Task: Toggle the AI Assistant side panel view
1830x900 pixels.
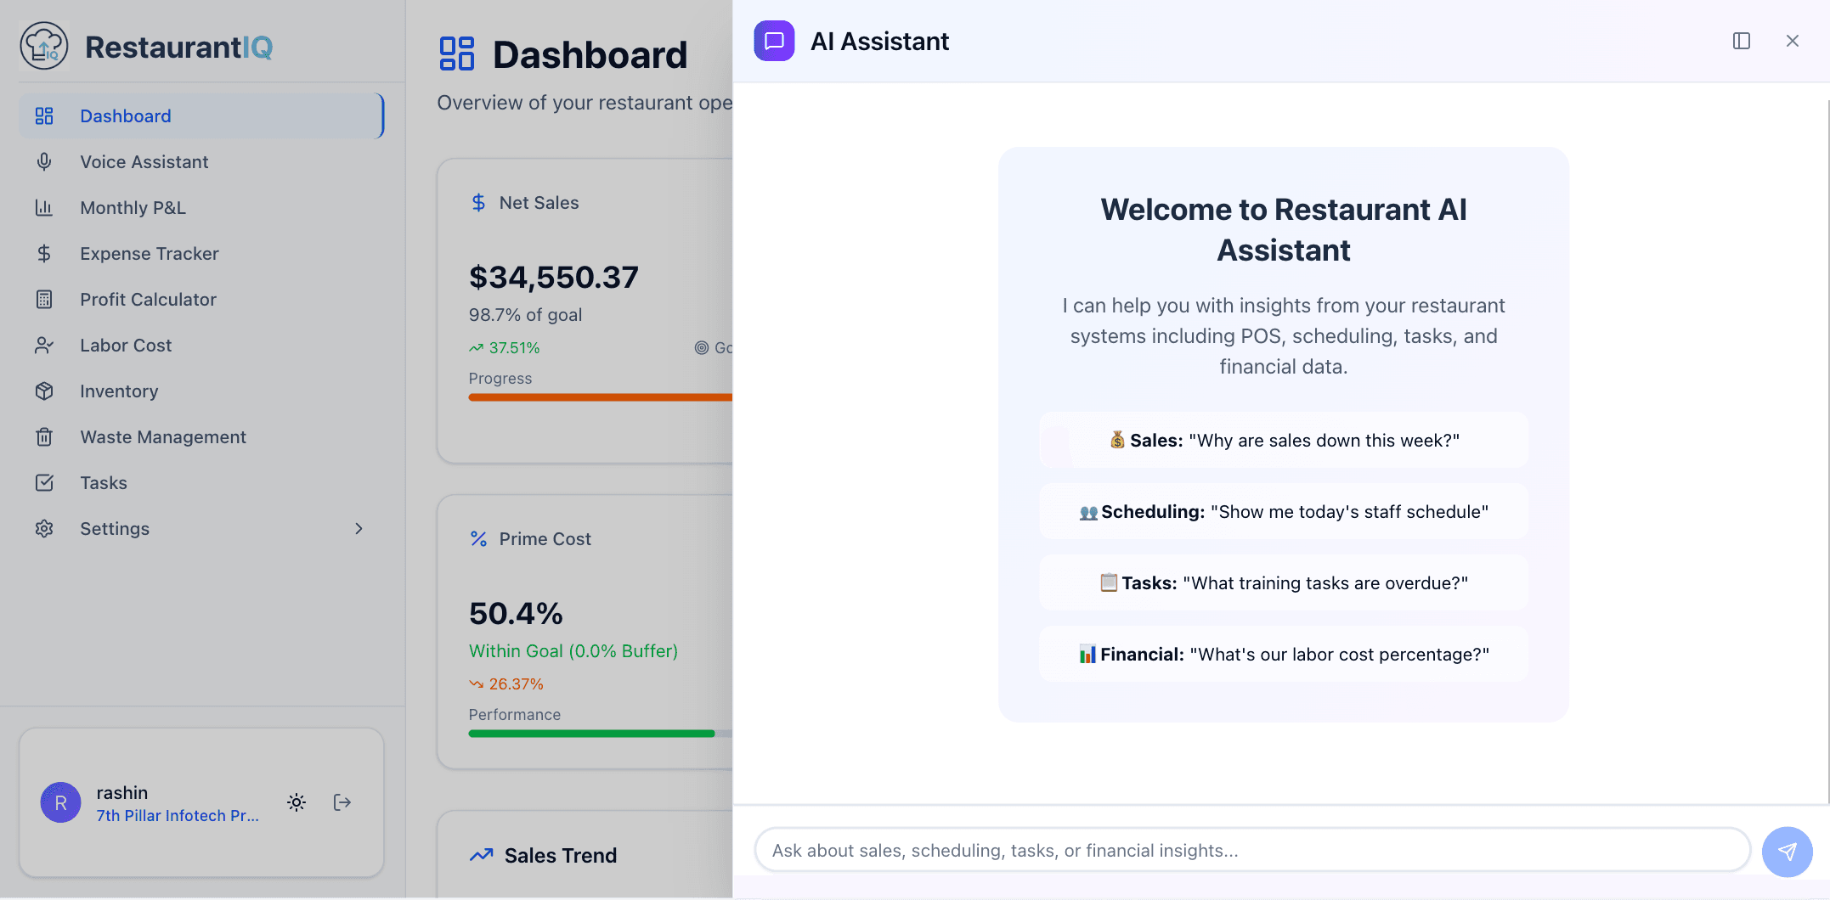Action: pyautogui.click(x=1741, y=40)
